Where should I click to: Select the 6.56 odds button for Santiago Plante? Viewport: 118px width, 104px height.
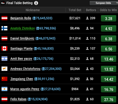pos(109,49)
